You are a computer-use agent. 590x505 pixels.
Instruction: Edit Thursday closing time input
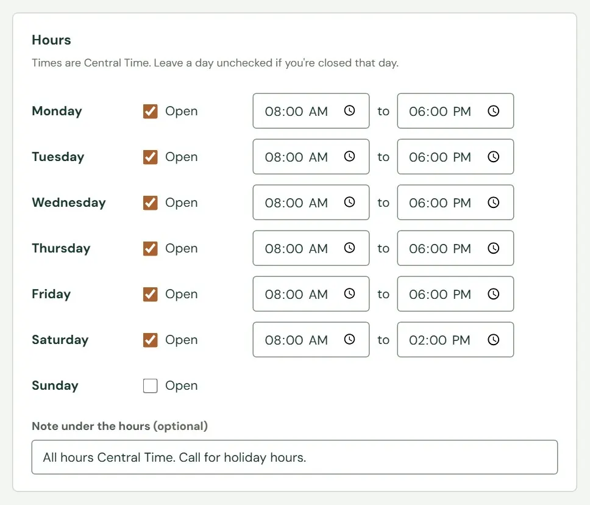455,248
